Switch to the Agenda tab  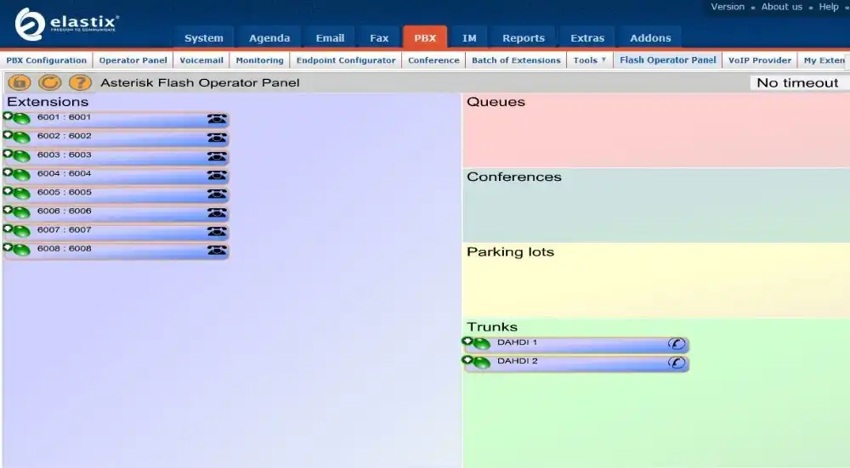tap(269, 38)
